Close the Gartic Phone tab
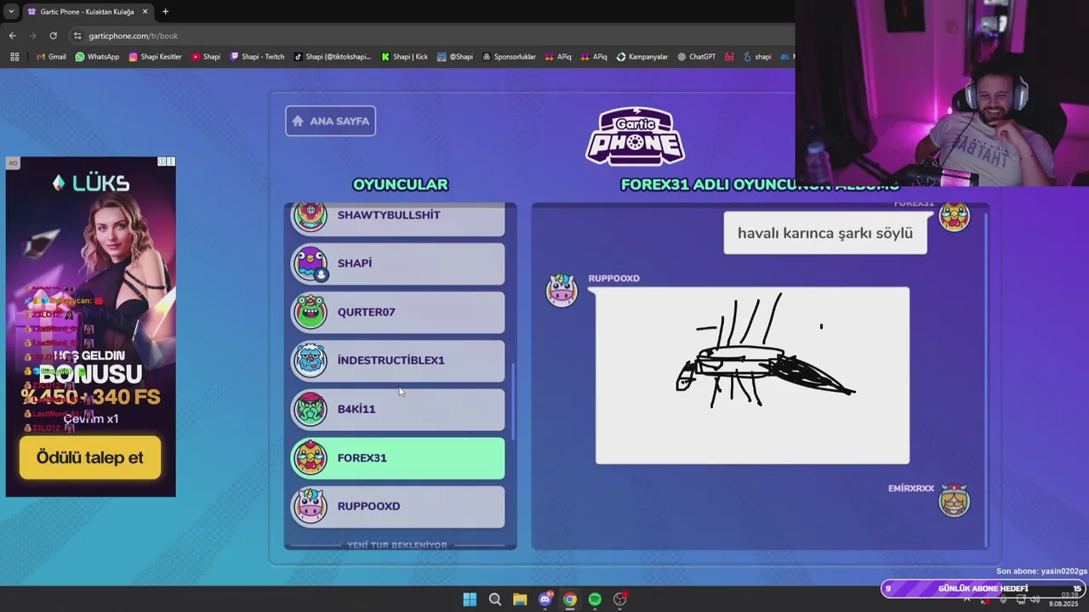 145,12
